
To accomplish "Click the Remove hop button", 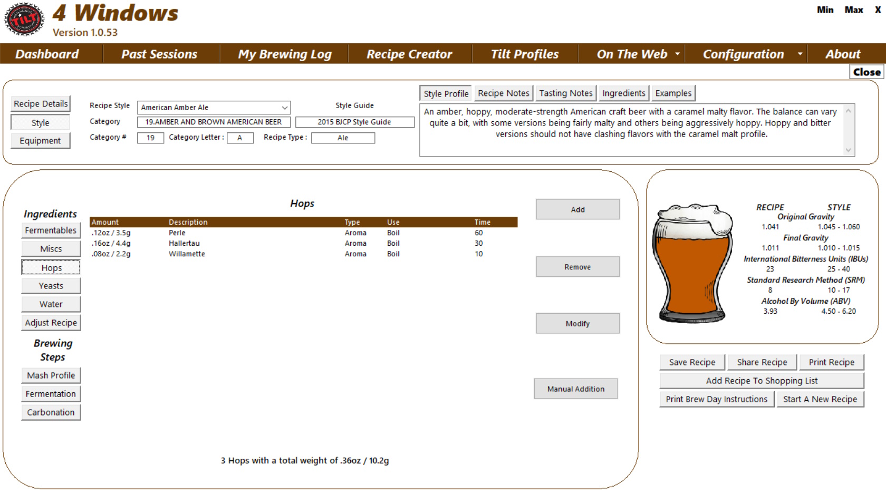I will coord(577,267).
